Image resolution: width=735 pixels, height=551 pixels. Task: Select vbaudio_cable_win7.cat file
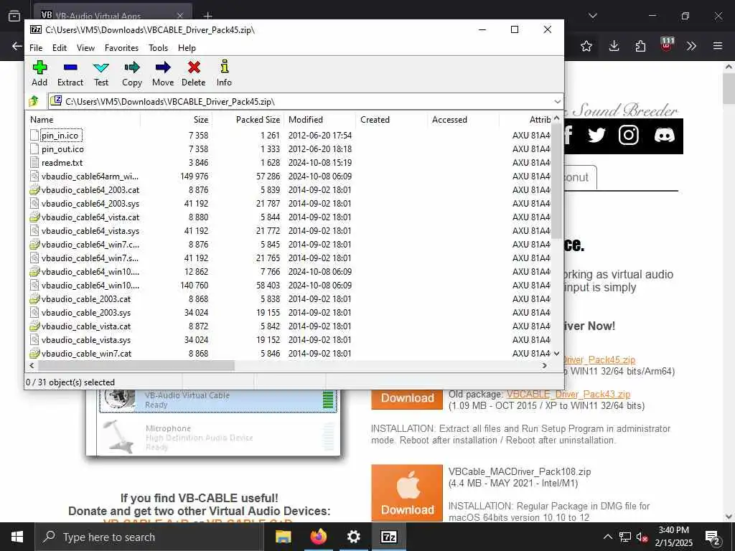pyautogui.click(x=86, y=353)
